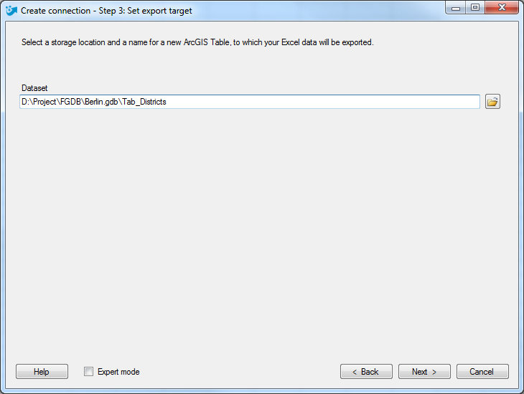The height and width of the screenshot is (394, 524).
Task: Click the instruction text about ArcGIS Table
Action: tap(197, 42)
